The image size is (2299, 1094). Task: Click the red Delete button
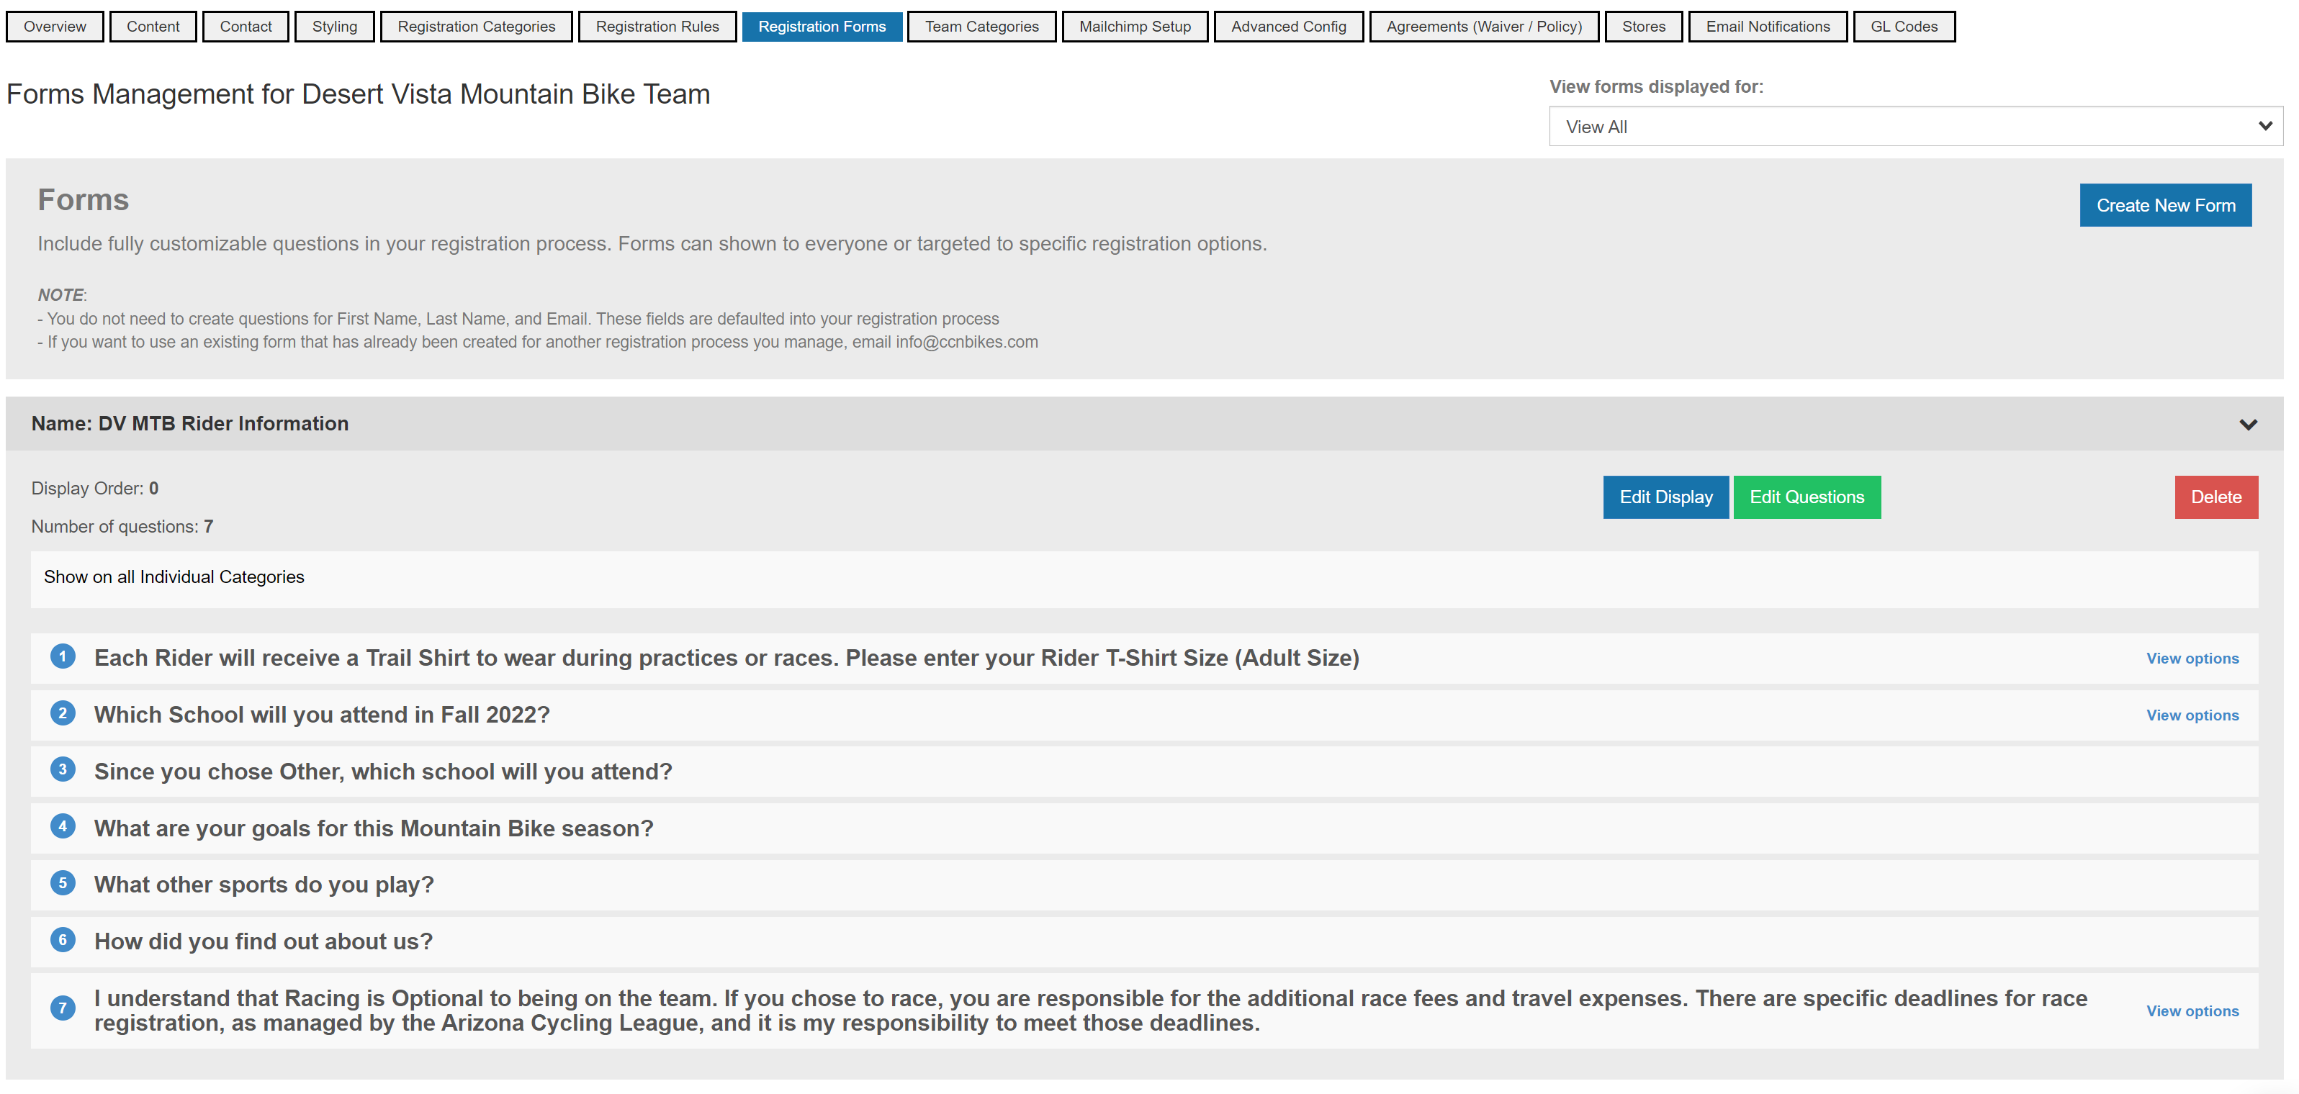click(2215, 497)
